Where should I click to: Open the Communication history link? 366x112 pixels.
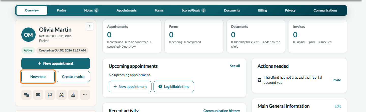(x=222, y=110)
